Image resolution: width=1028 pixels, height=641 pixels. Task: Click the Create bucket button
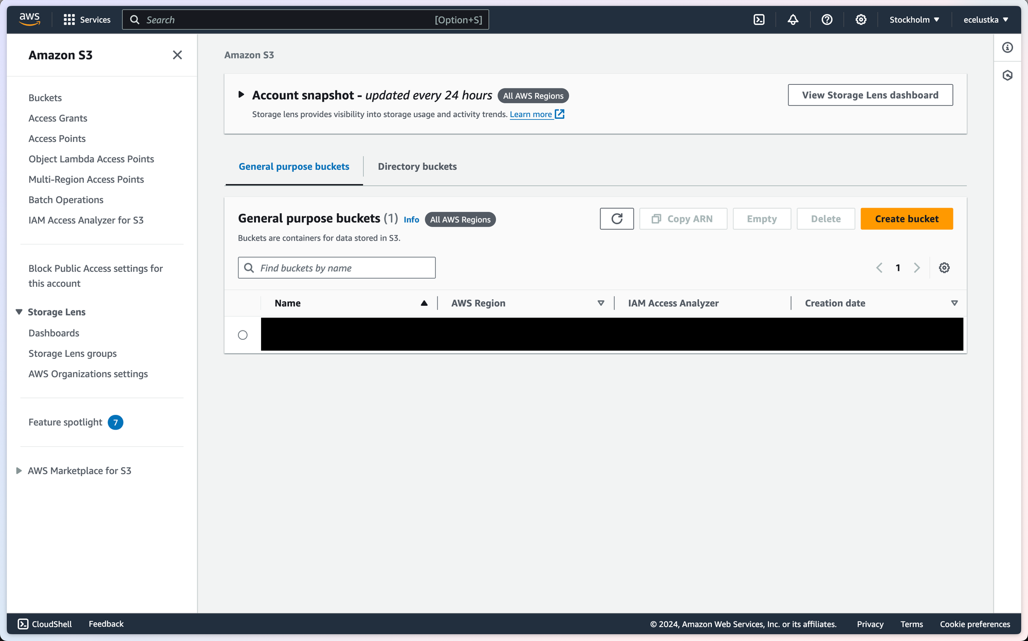click(x=906, y=219)
